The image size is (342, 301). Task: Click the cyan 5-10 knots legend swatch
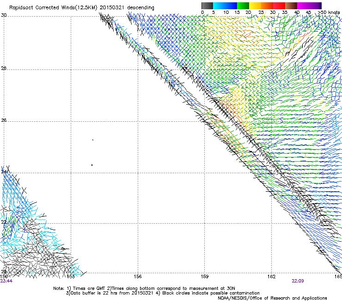(219, 6)
